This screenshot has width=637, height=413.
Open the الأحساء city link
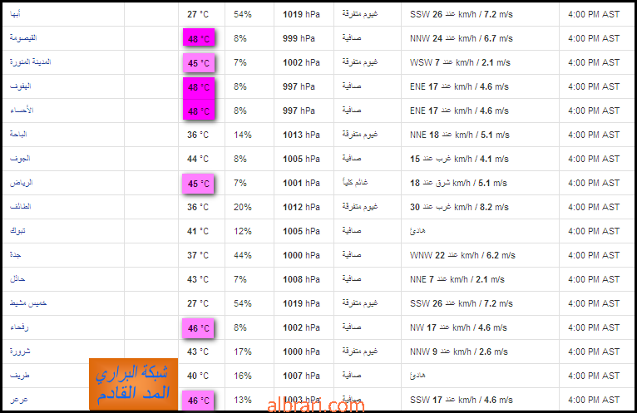(x=22, y=111)
